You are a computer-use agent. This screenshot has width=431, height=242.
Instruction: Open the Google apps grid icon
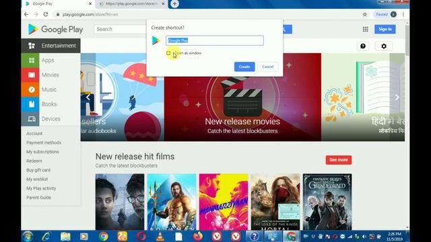tap(365, 30)
